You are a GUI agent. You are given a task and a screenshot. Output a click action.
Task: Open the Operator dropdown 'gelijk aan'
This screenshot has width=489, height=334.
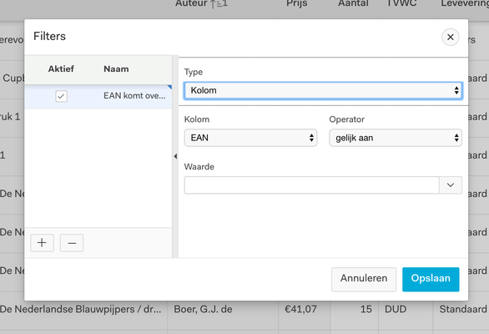point(396,138)
